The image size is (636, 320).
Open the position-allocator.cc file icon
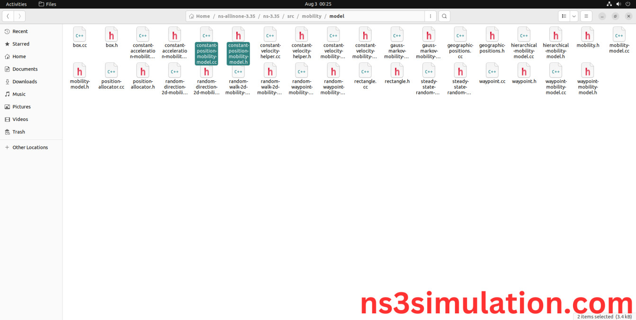pos(111,72)
